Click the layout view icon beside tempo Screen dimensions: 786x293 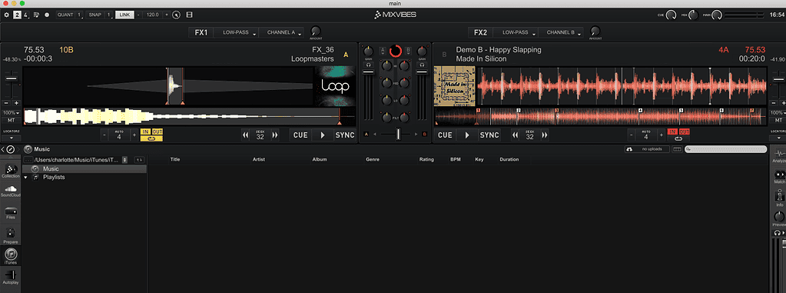click(x=189, y=15)
